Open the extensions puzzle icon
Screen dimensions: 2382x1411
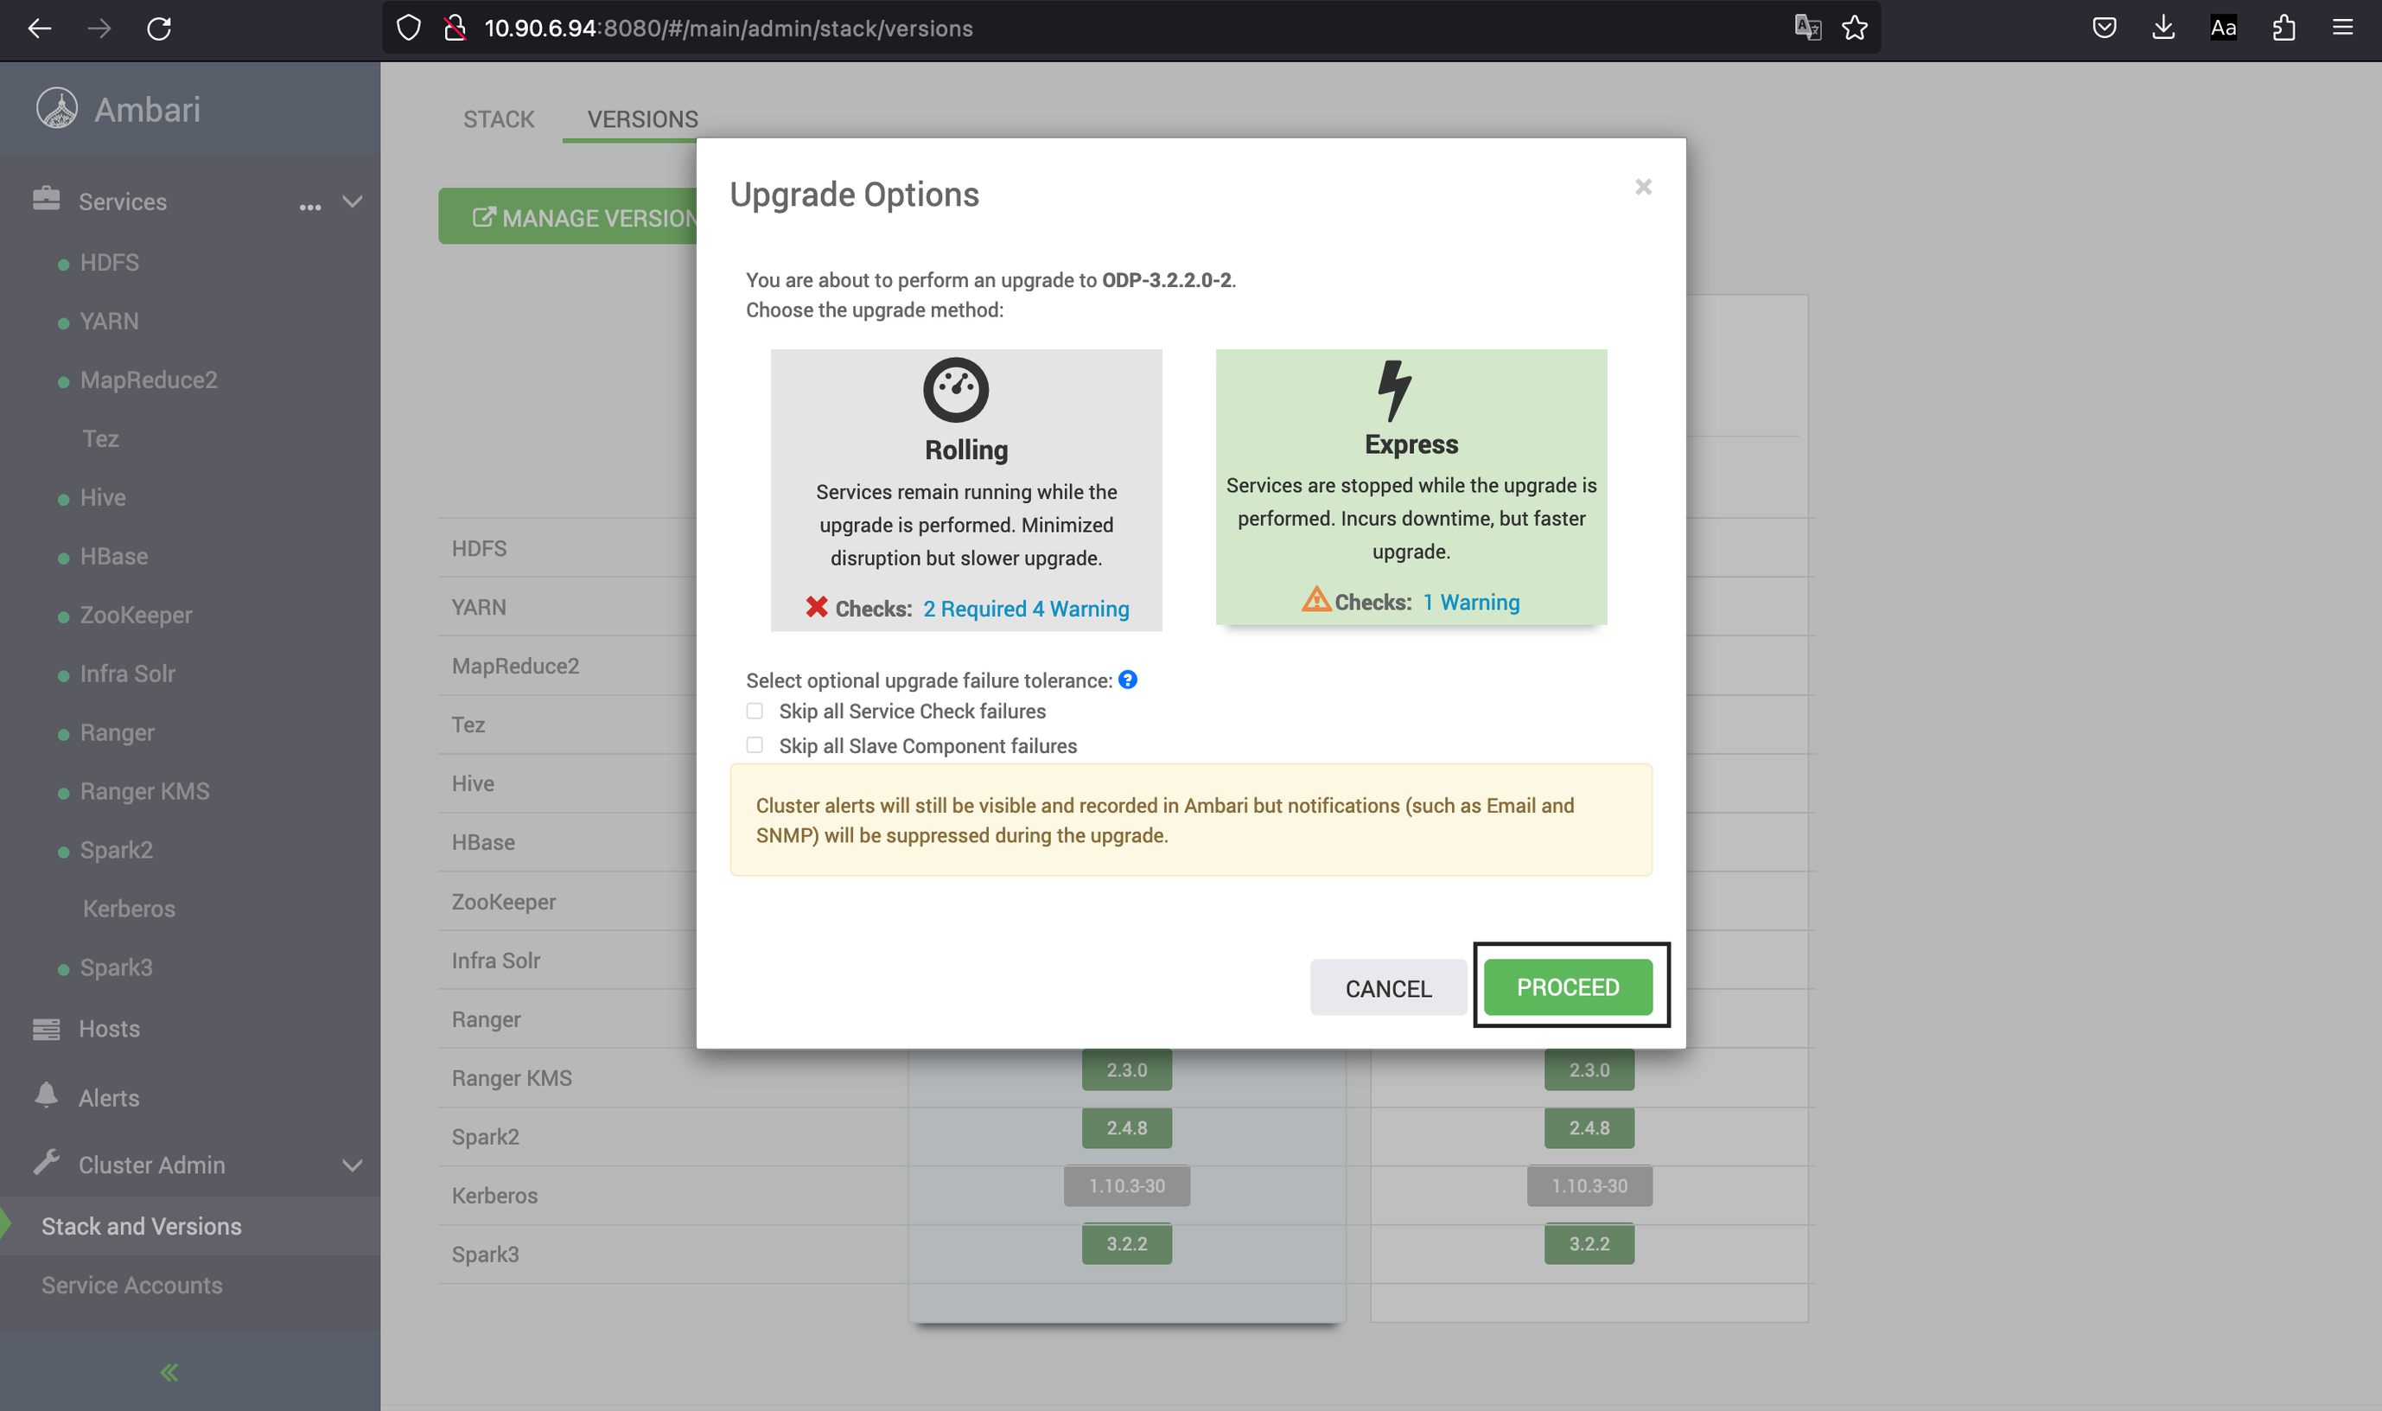click(2283, 29)
